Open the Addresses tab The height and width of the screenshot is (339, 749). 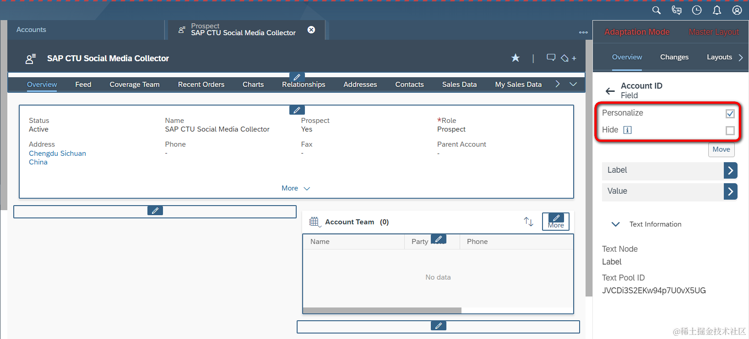pyautogui.click(x=360, y=85)
